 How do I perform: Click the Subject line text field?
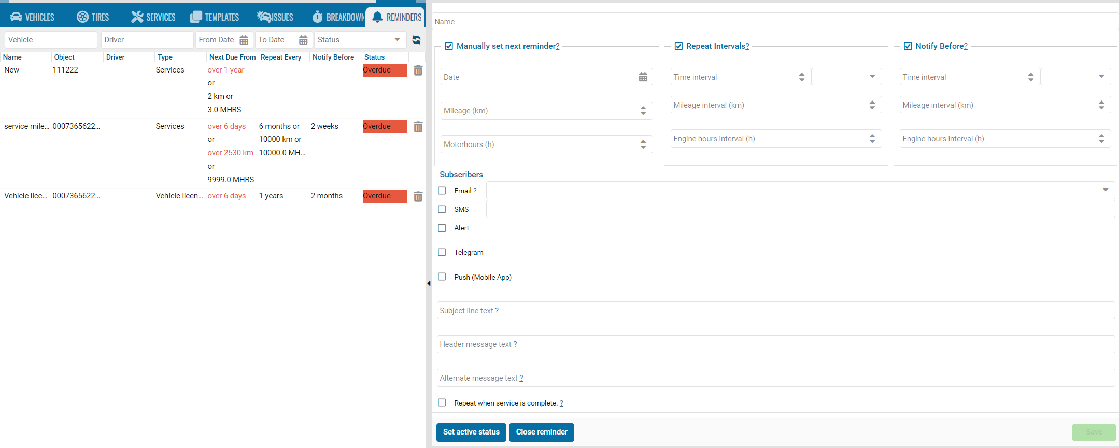[x=775, y=311]
